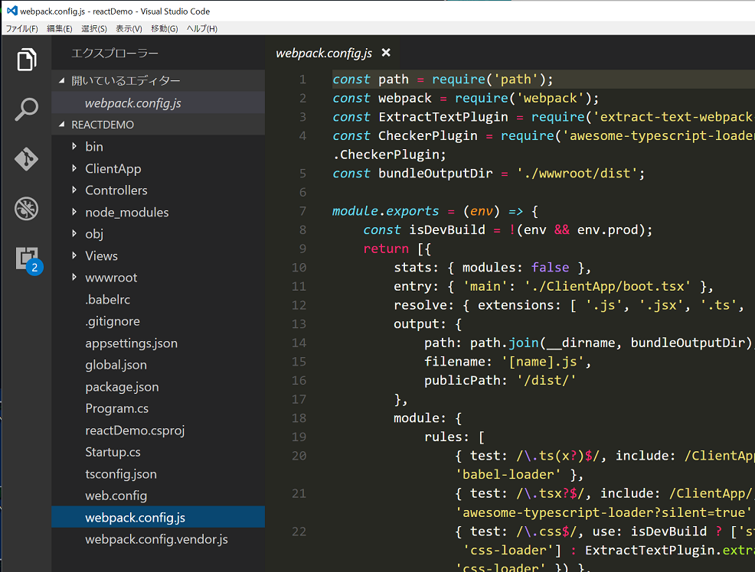Screen dimensions: 755x572
Task: Click 'ExtractTextPlugin' identifier on line 3
Action: click(443, 117)
